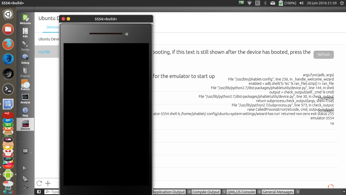Image resolution: width=346 pixels, height=195 pixels.
Task: Toggle the sidebar with the bottom-left panel button
Action: tap(39, 192)
